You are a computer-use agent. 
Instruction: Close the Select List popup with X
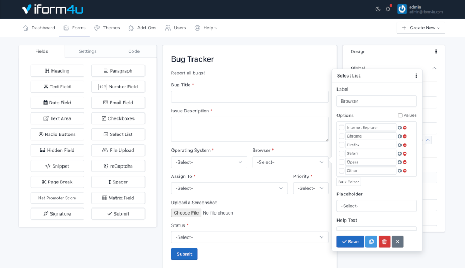click(x=398, y=241)
